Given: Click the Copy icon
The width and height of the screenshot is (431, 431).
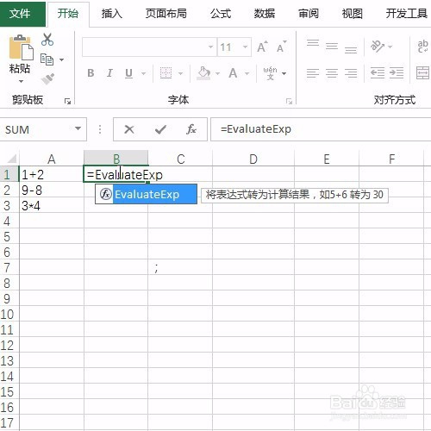Looking at the screenshot, I should 47,59.
